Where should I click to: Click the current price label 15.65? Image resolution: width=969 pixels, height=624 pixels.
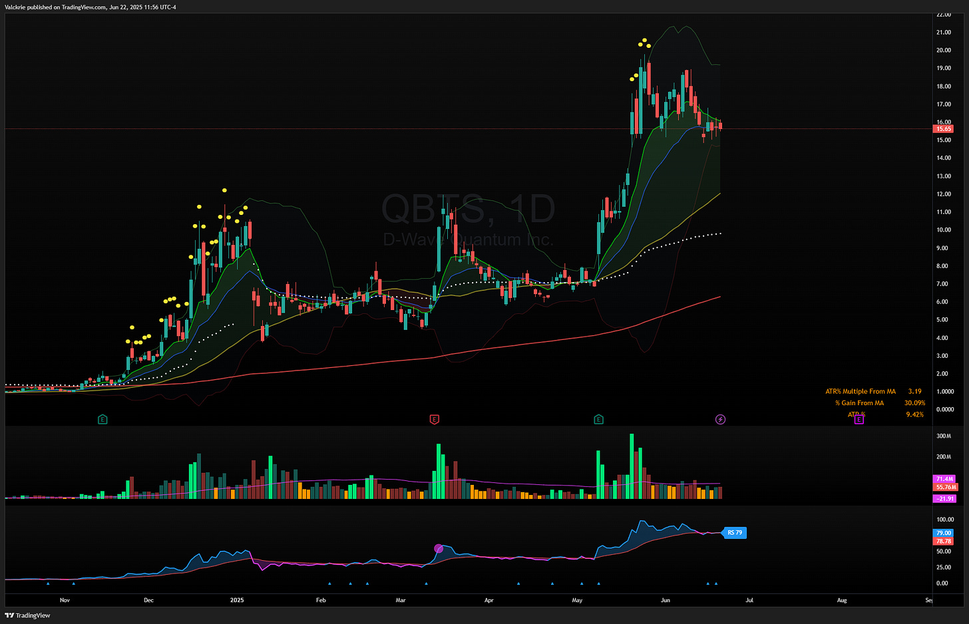944,129
